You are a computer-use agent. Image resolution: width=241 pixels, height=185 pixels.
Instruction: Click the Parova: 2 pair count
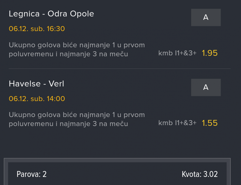pos(31,174)
